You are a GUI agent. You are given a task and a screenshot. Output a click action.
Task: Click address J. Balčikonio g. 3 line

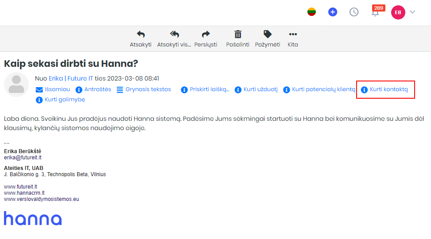(55, 174)
